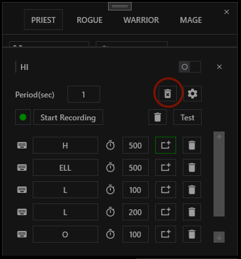
Task: Click the Period(sec) input field
Action: tap(84, 94)
